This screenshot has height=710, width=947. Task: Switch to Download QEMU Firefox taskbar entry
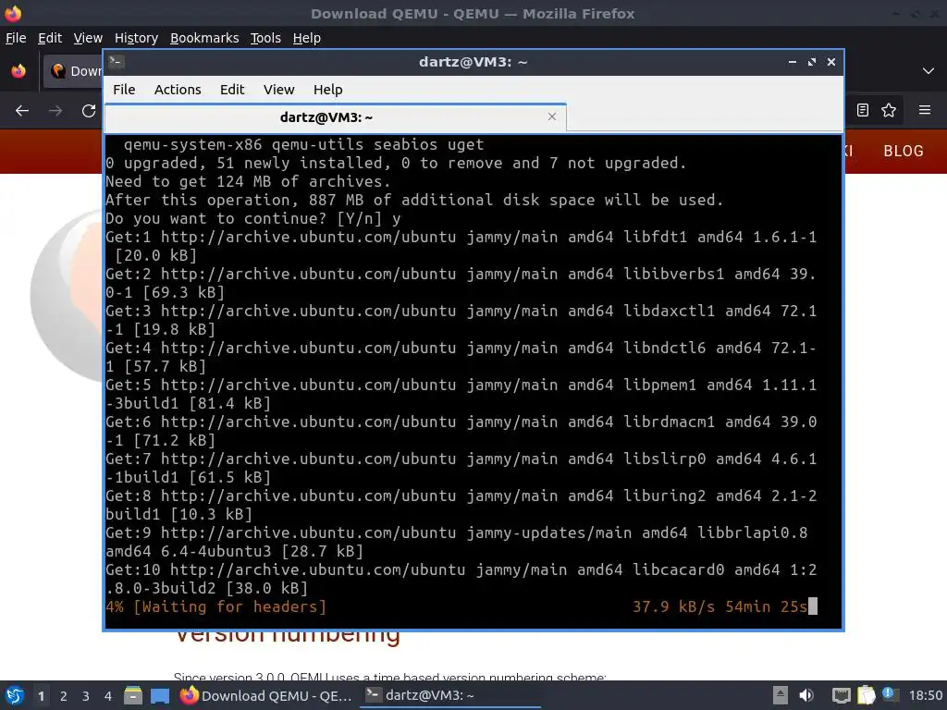point(266,695)
